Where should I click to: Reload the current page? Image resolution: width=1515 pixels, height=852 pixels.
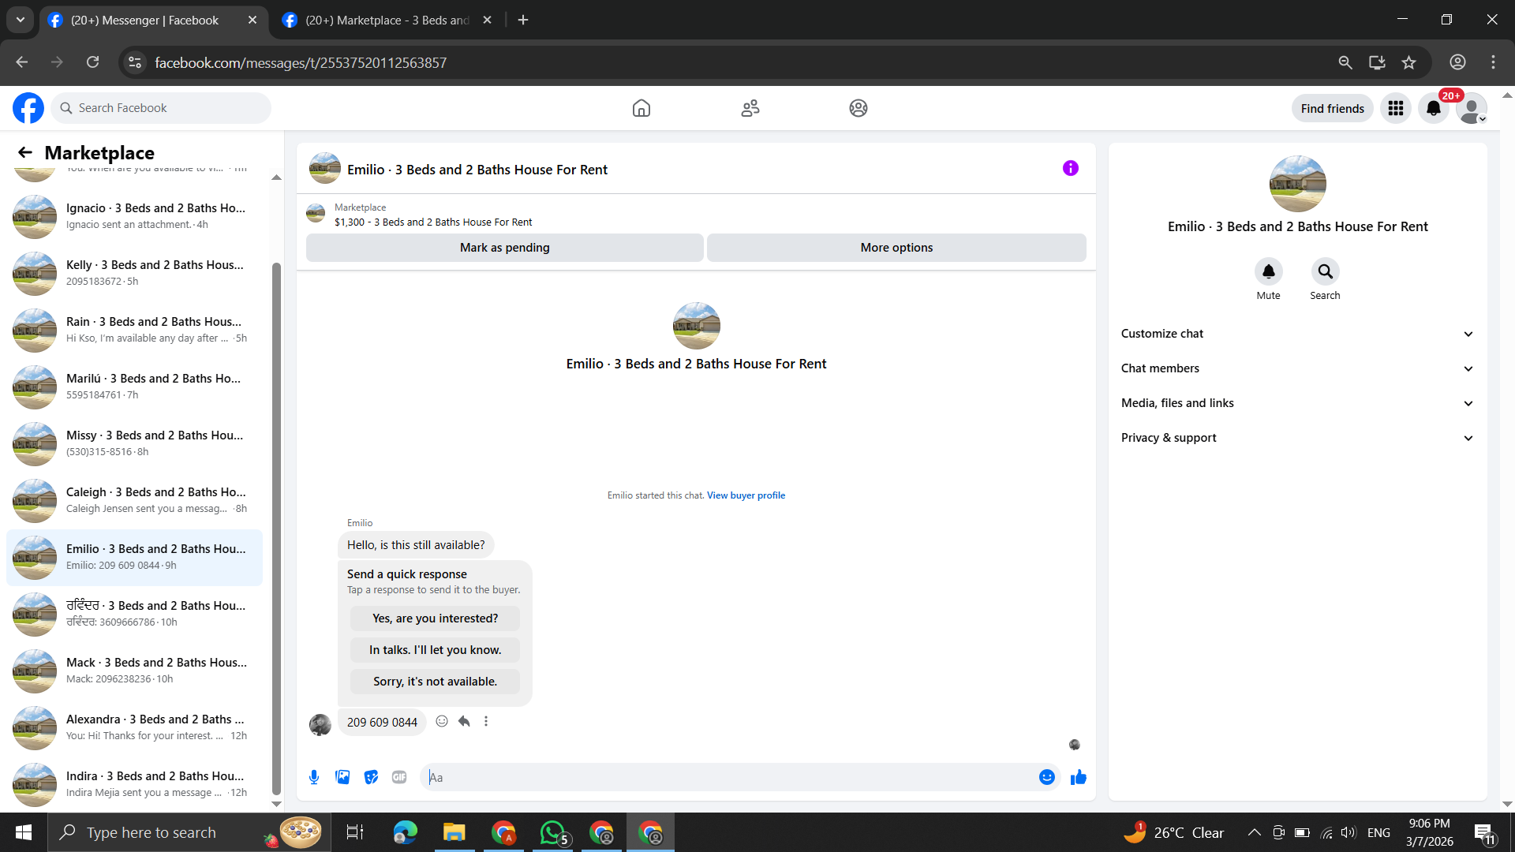pos(92,62)
